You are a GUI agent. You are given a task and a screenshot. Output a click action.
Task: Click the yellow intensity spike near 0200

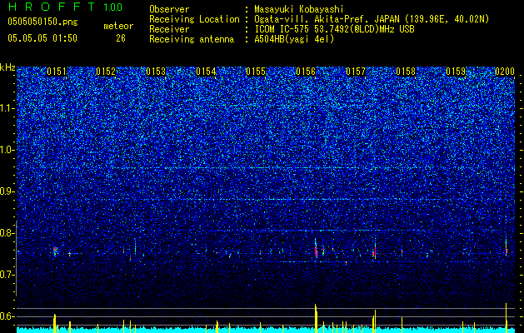[x=507, y=317]
